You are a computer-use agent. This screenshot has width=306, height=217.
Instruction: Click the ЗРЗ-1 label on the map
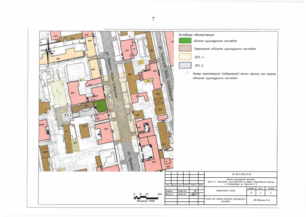pos(119,107)
